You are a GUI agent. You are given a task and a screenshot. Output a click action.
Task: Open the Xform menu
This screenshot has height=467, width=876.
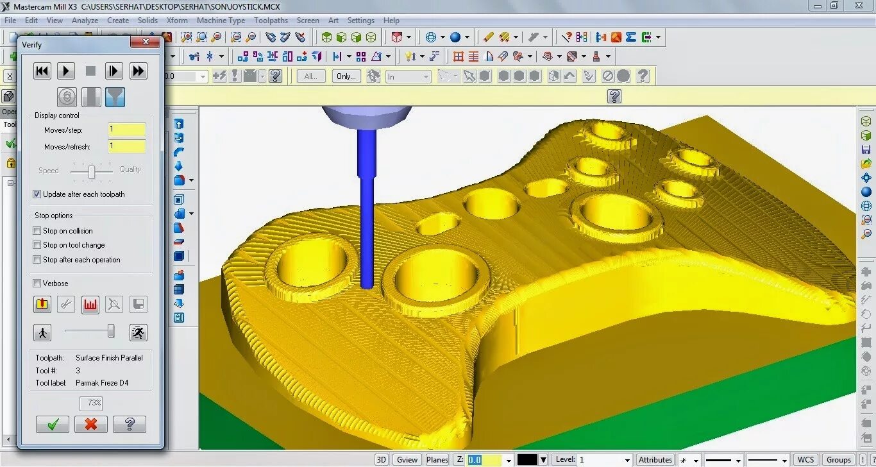point(177,21)
